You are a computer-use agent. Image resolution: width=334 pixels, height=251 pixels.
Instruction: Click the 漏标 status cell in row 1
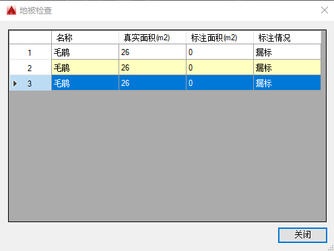click(287, 52)
